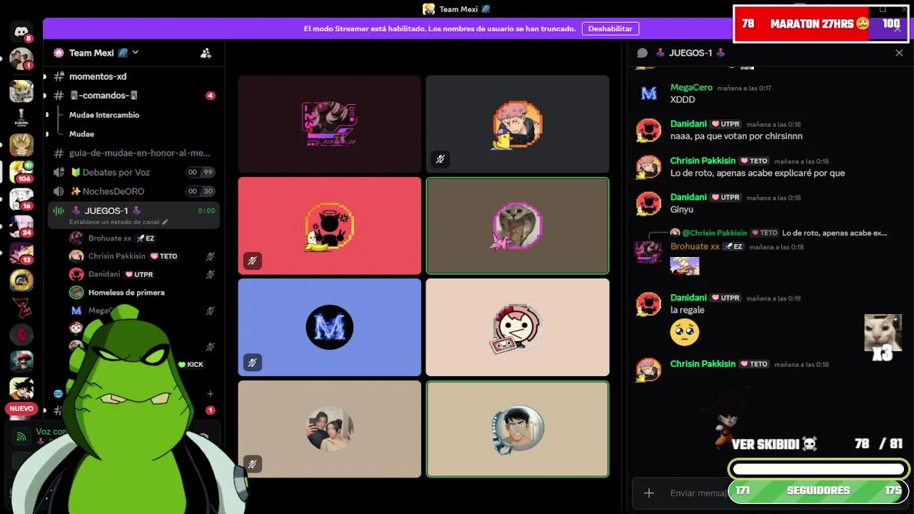Select the couple photo video tile
This screenshot has height=514, width=914.
[330, 429]
